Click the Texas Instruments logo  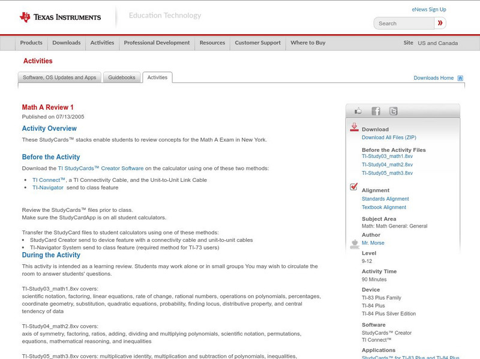[x=60, y=17]
